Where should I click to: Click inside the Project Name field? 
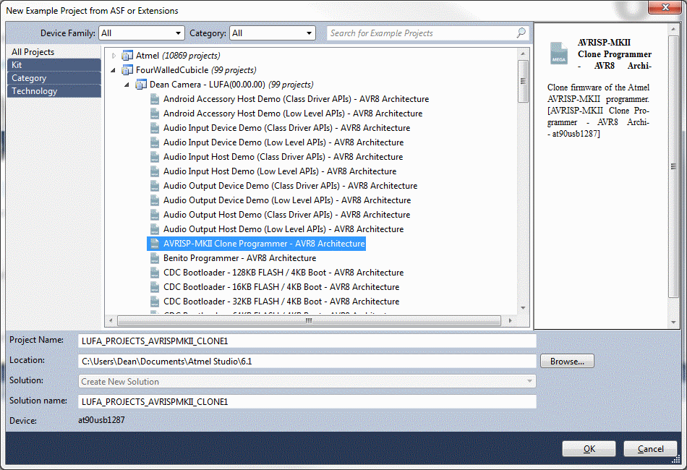tap(289, 341)
